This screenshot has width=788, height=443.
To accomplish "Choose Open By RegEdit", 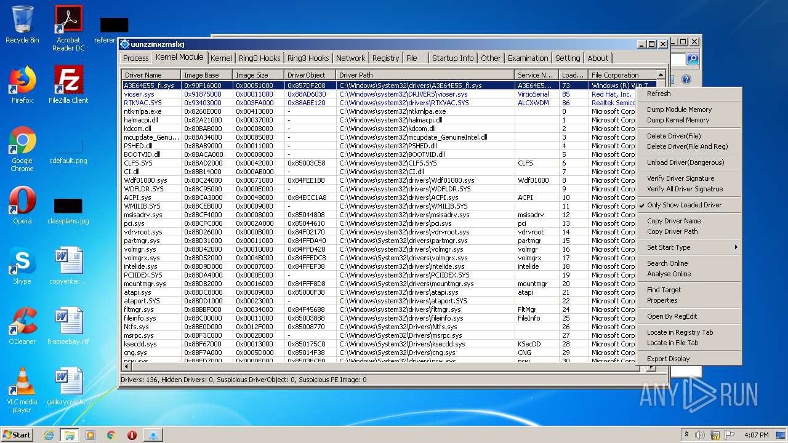I will 689,316.
